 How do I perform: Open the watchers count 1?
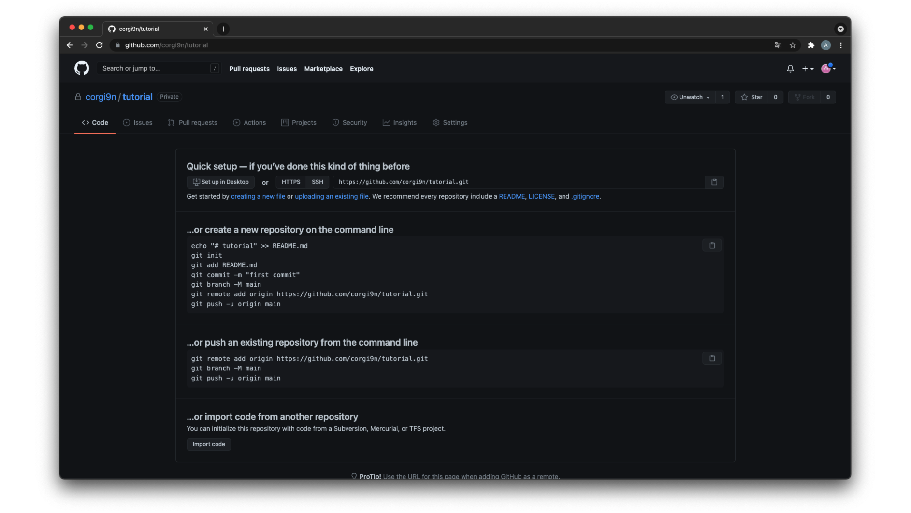(723, 97)
